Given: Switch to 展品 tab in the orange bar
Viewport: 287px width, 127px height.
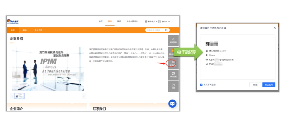Looking at the screenshot, I should pyautogui.click(x=24, y=30).
